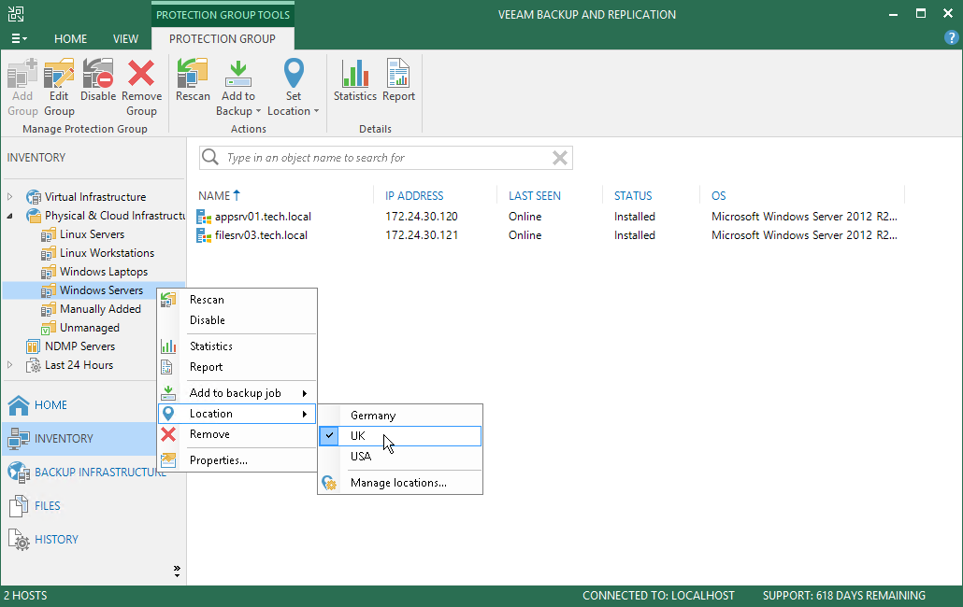Screen dimensions: 963x607
Task: Expand the Last 24 Hours node
Action: click(x=10, y=365)
